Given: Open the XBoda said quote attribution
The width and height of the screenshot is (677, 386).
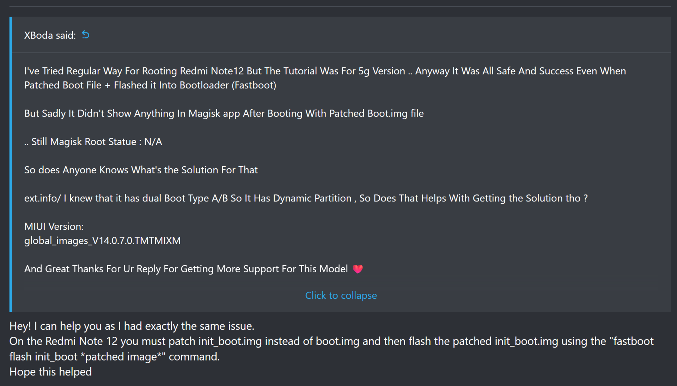Looking at the screenshot, I should [x=50, y=35].
